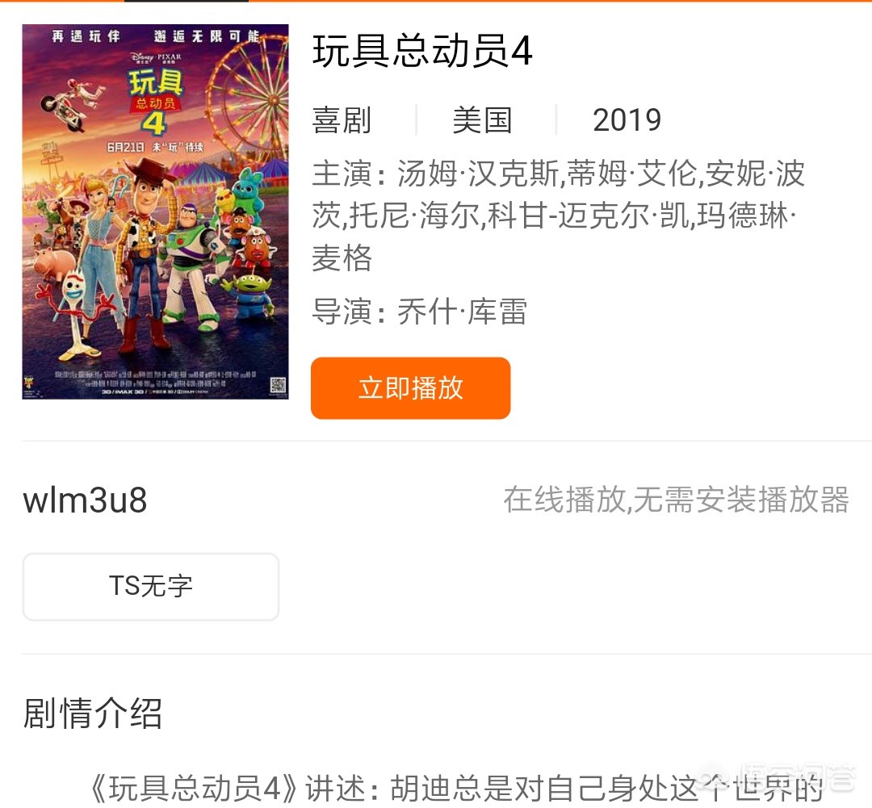The width and height of the screenshot is (872, 808).
Task: Click the 美国 region tag
Action: [482, 120]
